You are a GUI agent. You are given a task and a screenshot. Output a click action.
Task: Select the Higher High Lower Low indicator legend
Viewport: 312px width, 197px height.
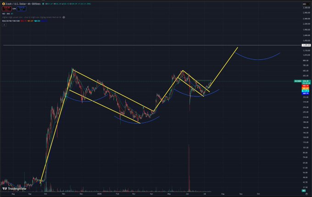32,17
